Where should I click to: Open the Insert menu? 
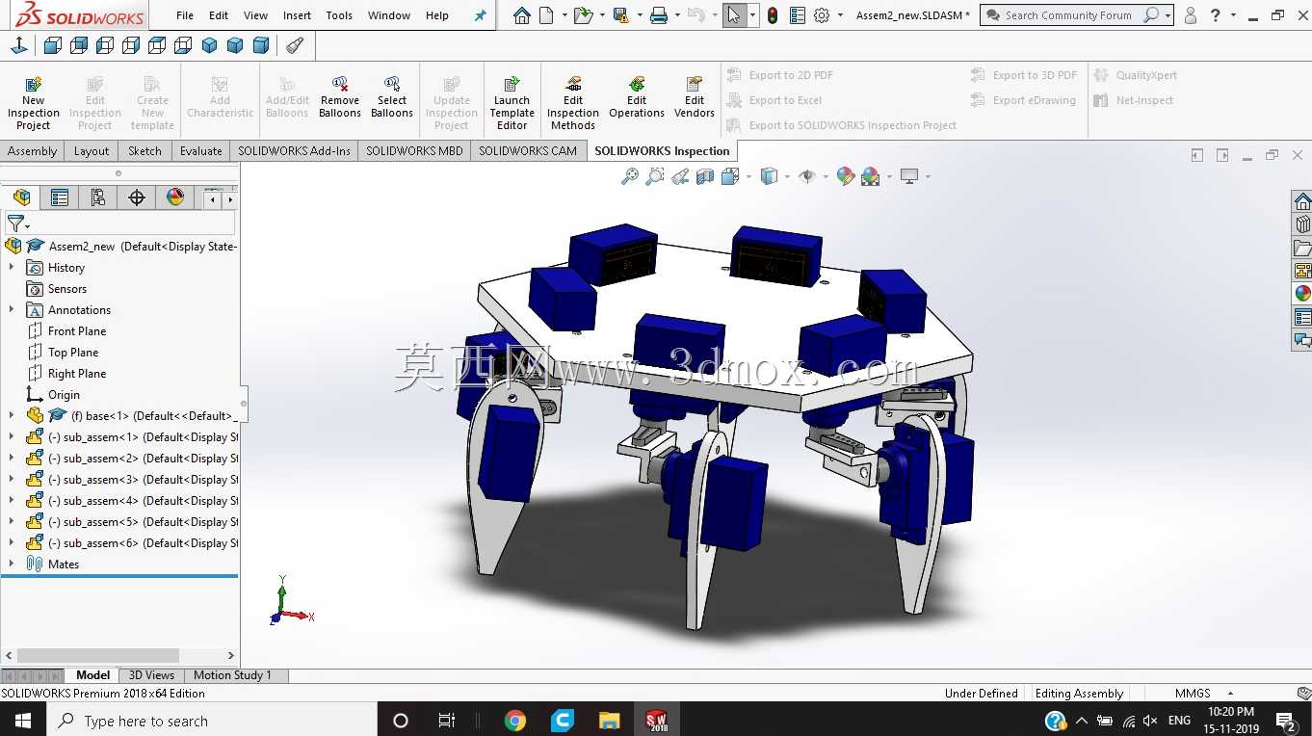pos(297,15)
